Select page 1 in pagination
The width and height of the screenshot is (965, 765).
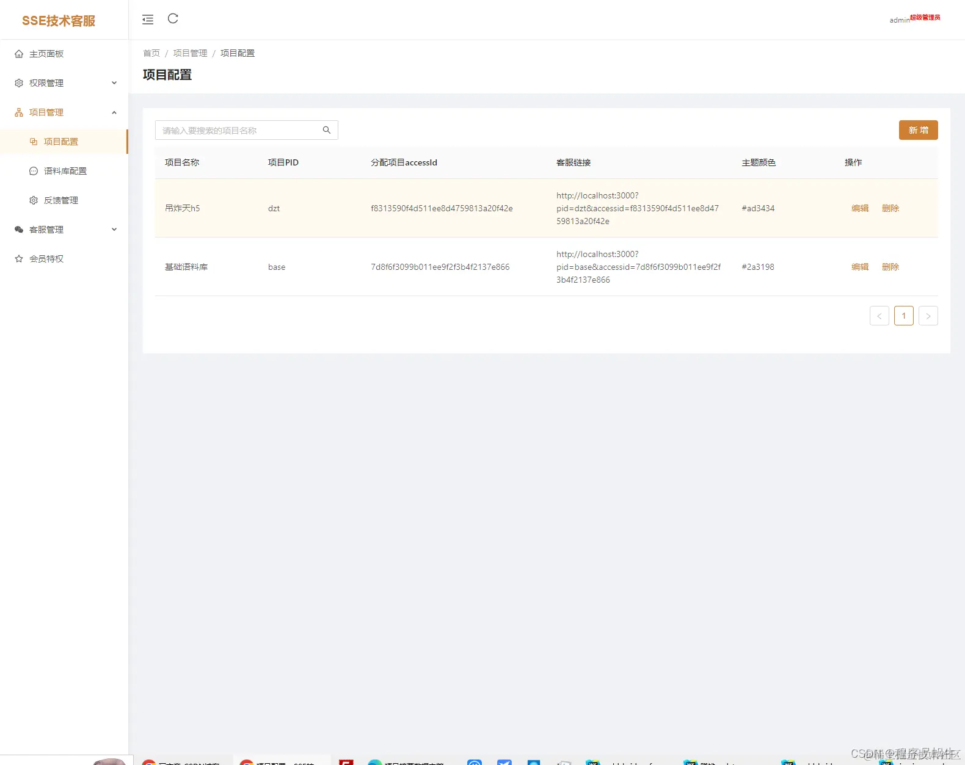pos(904,316)
